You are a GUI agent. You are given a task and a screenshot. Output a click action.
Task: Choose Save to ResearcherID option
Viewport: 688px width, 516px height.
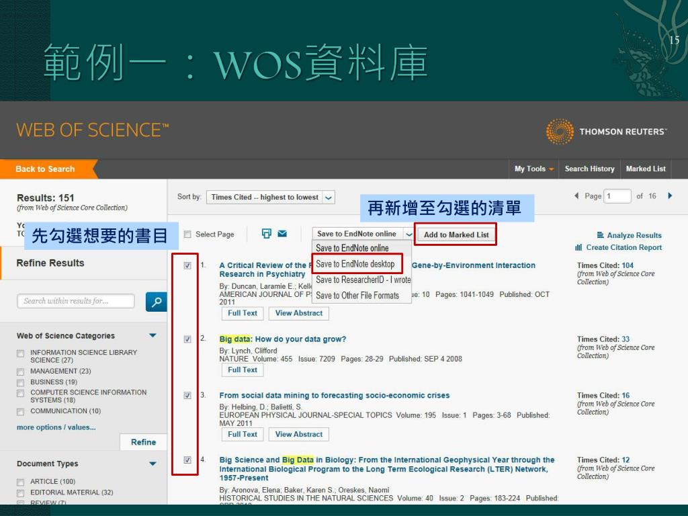[362, 280]
